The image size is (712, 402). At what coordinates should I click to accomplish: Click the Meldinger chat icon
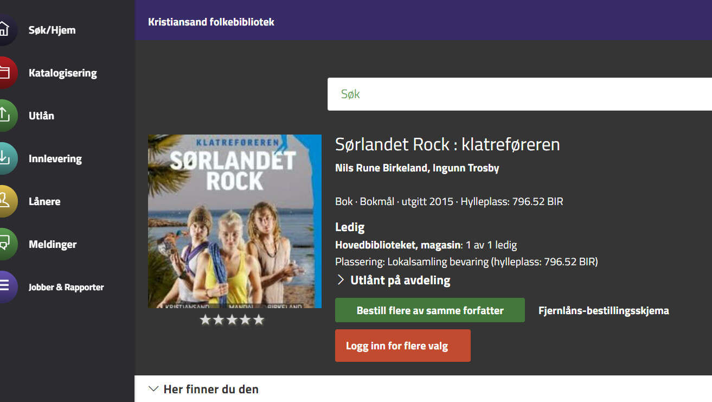click(x=4, y=244)
